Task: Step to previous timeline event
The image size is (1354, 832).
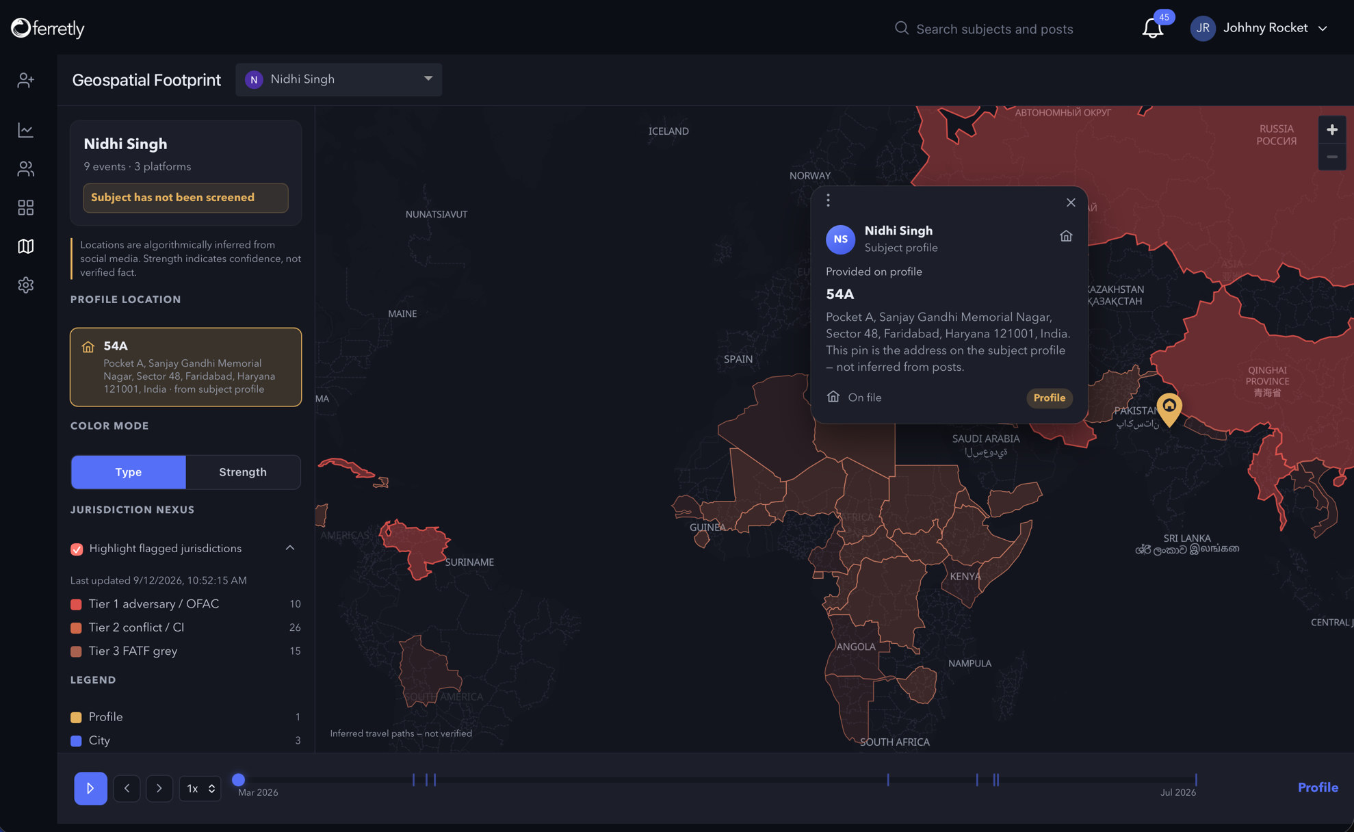Action: click(127, 788)
